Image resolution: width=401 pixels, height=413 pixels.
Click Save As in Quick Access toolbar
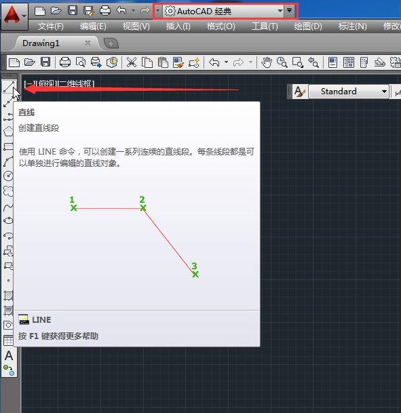pyautogui.click(x=88, y=11)
